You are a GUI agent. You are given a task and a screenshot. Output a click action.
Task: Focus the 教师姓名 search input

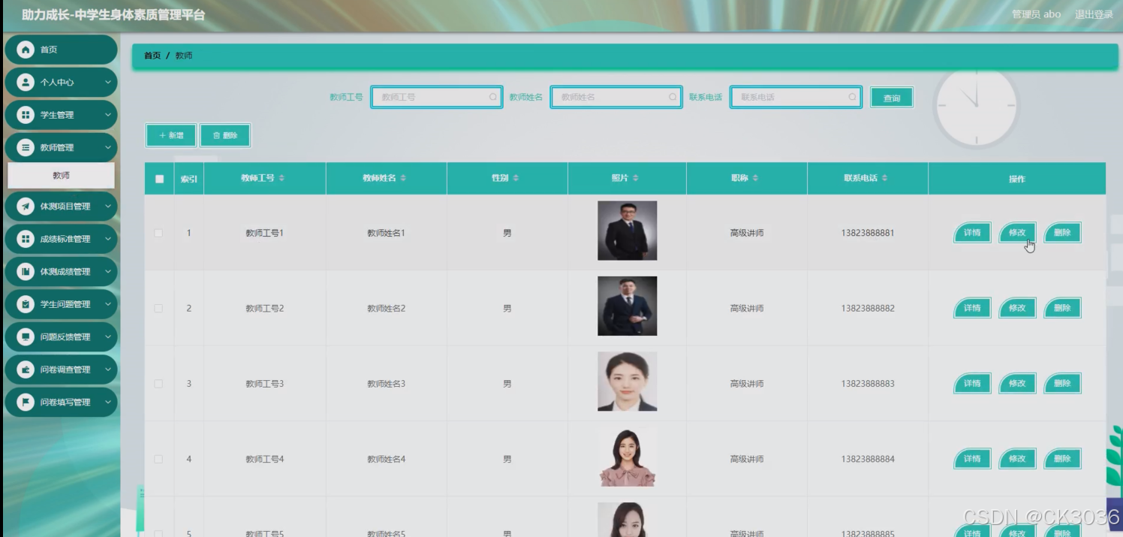(x=616, y=97)
